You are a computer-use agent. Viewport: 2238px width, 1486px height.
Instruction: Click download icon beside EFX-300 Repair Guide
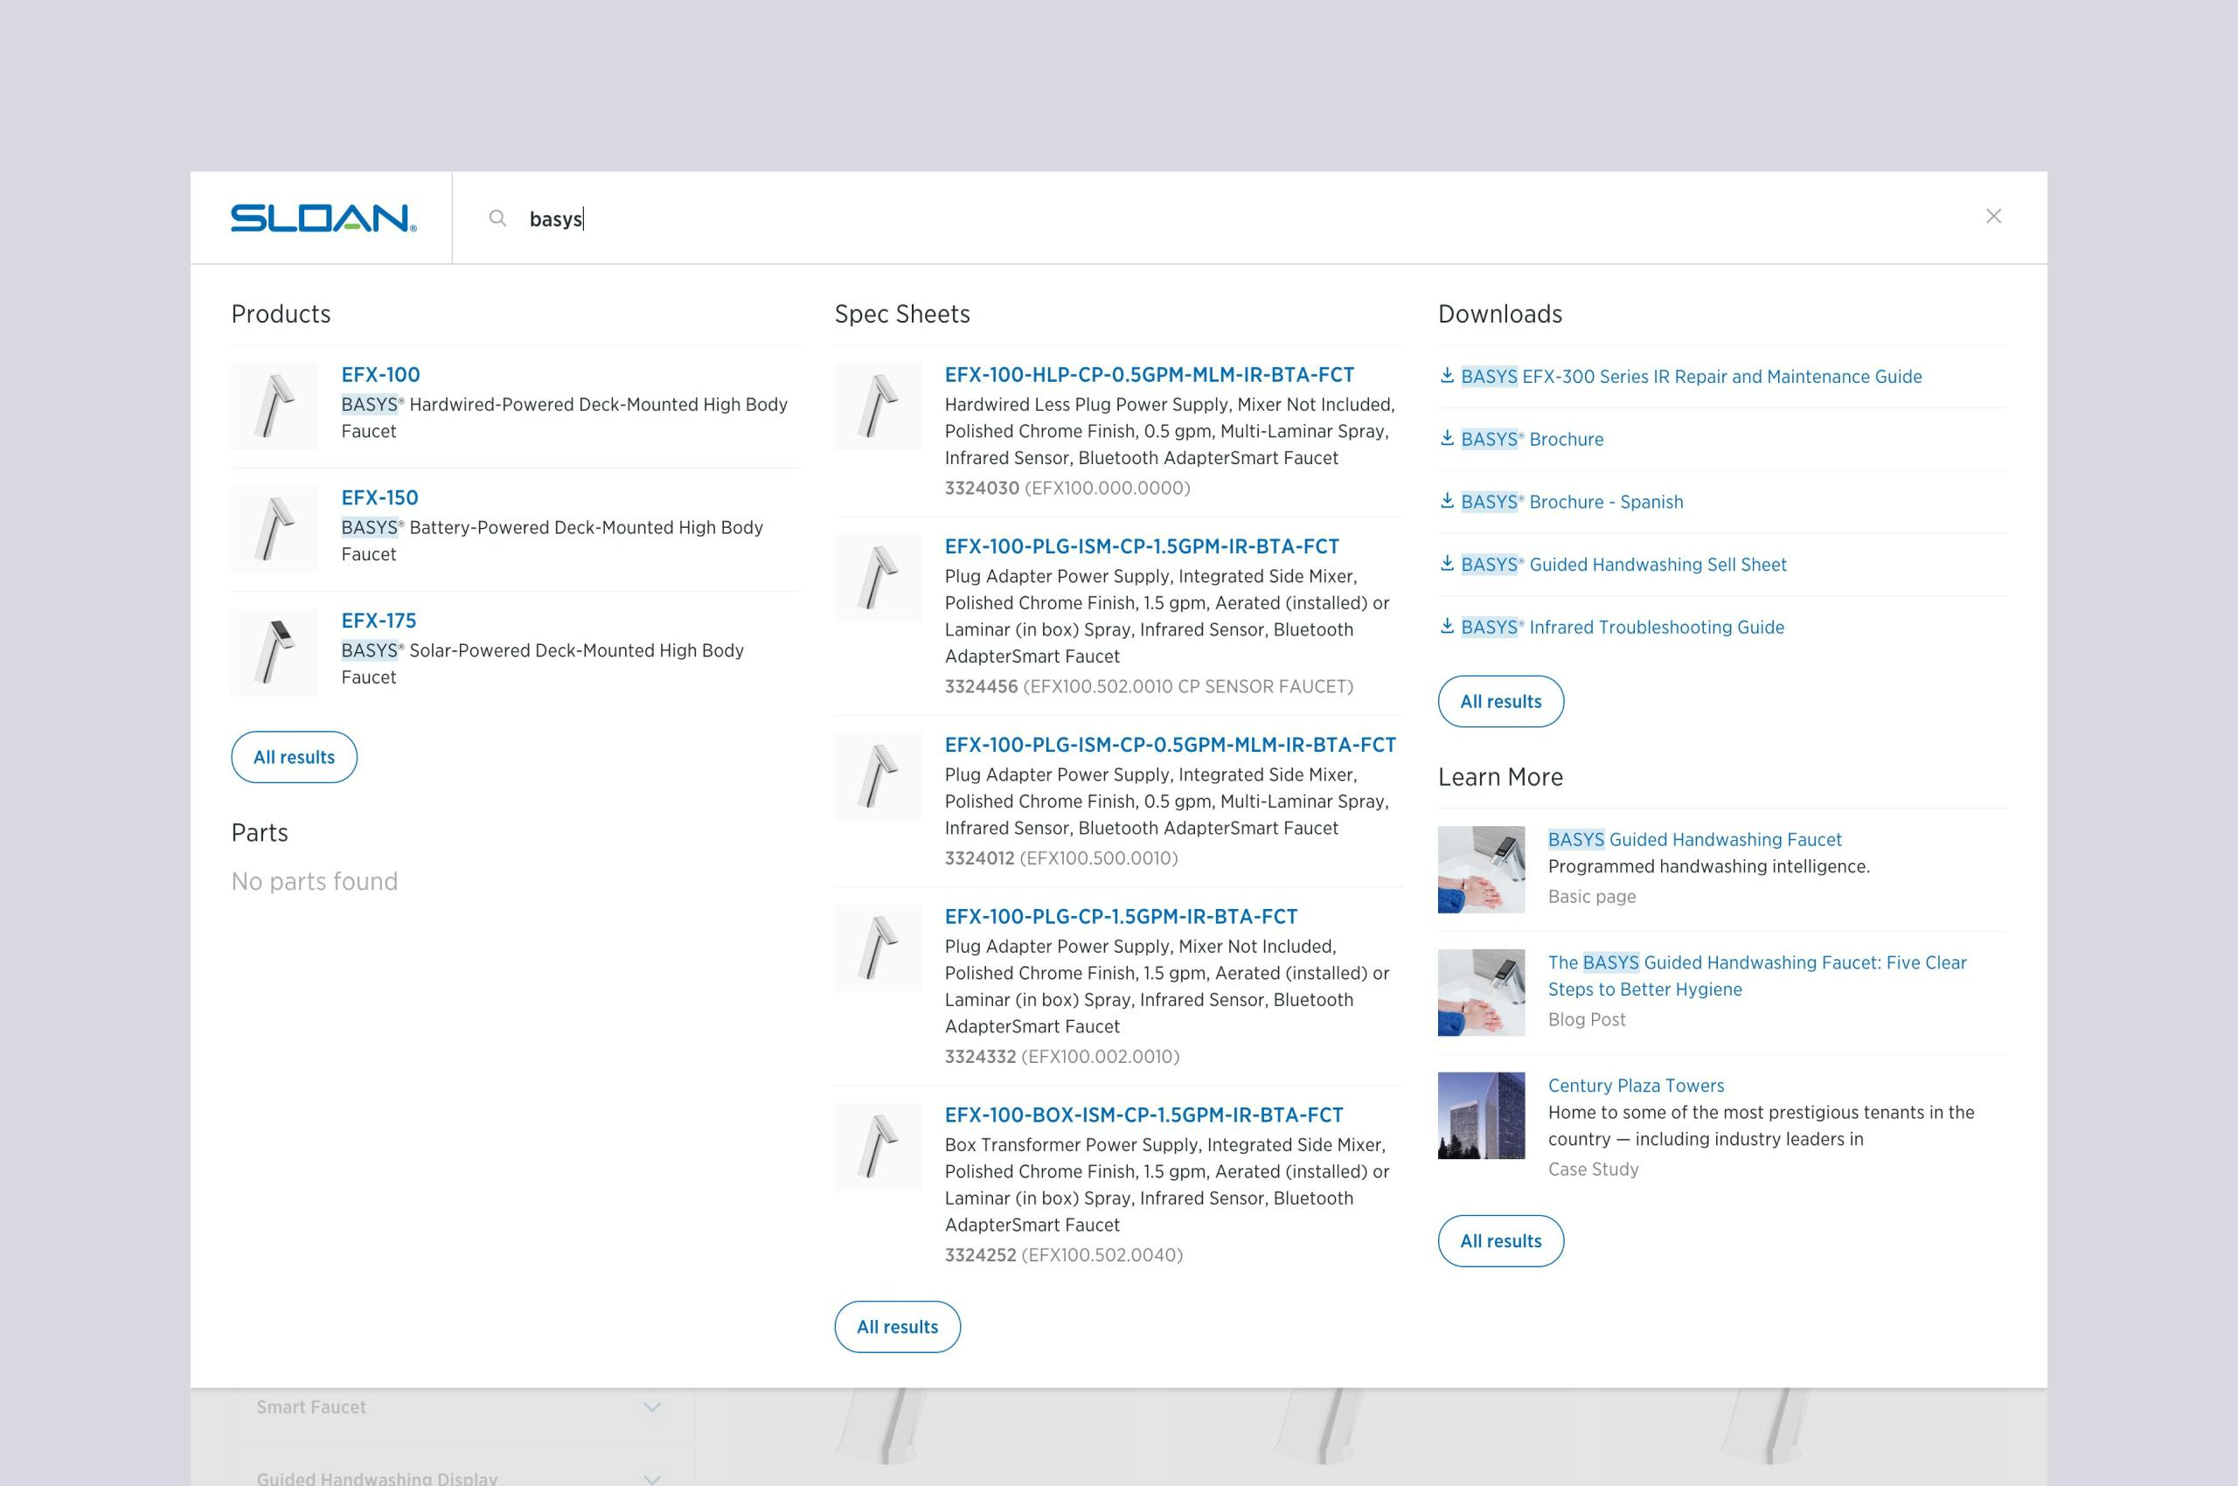[x=1447, y=375]
